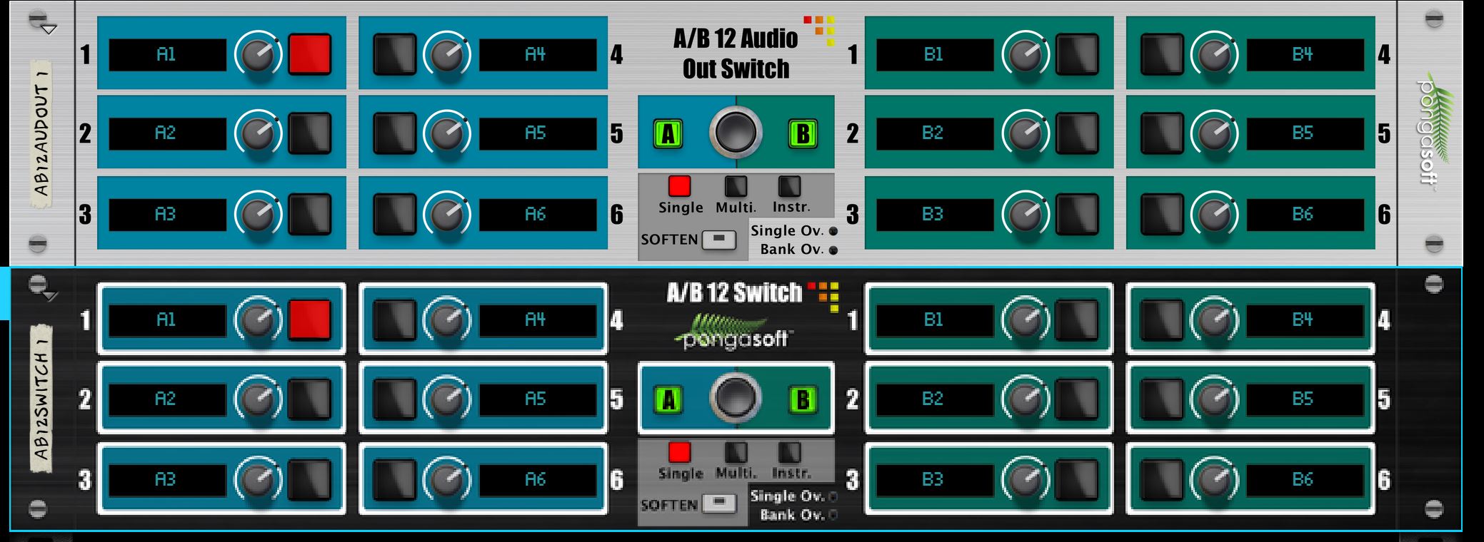Viewport: 1484px width, 542px height.
Task: Collapse the AB12SWITCH 1 device with fold arrow
Action: click(49, 296)
